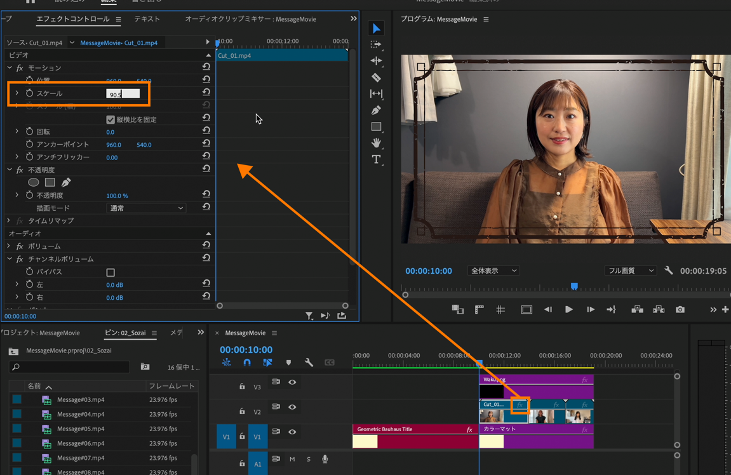
Task: Select Message#03.mp4 in the bin
Action: [x=80, y=400]
